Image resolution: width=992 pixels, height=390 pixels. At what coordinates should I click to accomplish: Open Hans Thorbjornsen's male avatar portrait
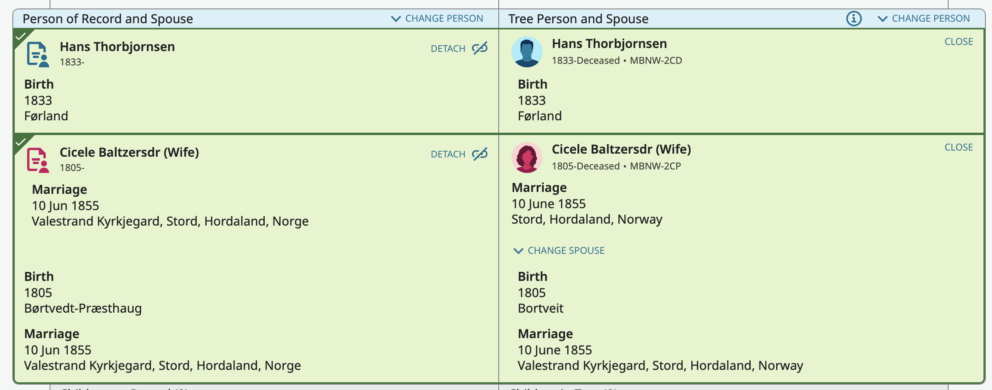(x=527, y=52)
